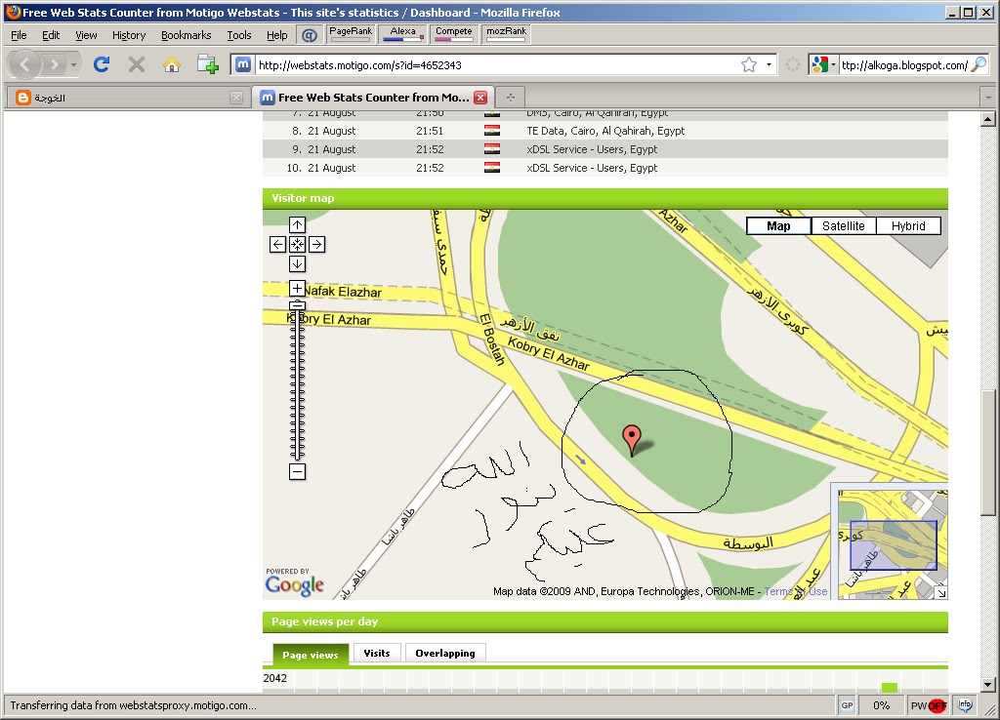Open the Tools menu
The image size is (1000, 720).
[239, 35]
